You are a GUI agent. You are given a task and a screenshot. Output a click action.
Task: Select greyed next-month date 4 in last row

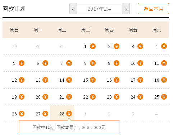tap(156, 114)
